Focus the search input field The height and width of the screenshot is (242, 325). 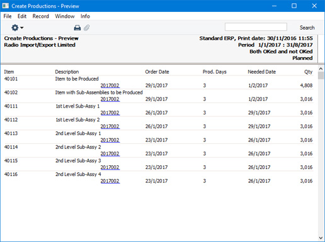point(256,27)
